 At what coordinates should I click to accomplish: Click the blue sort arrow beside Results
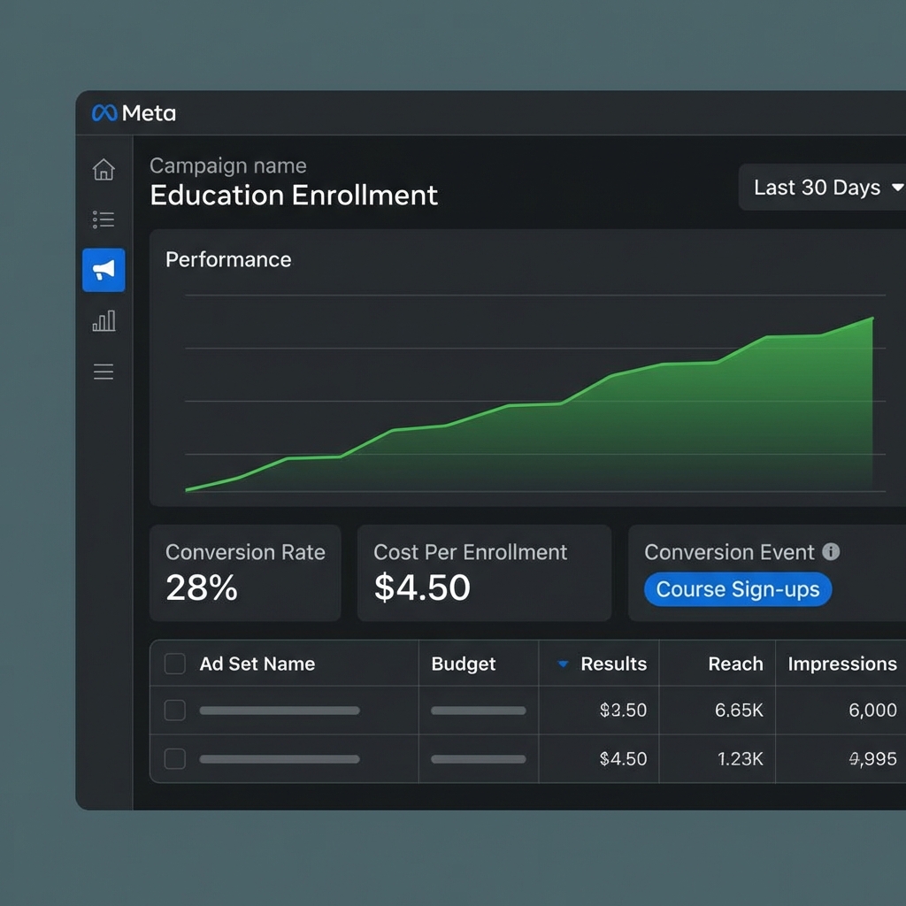click(563, 664)
